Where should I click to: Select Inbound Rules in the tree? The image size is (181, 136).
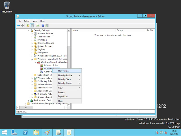pos(51,65)
